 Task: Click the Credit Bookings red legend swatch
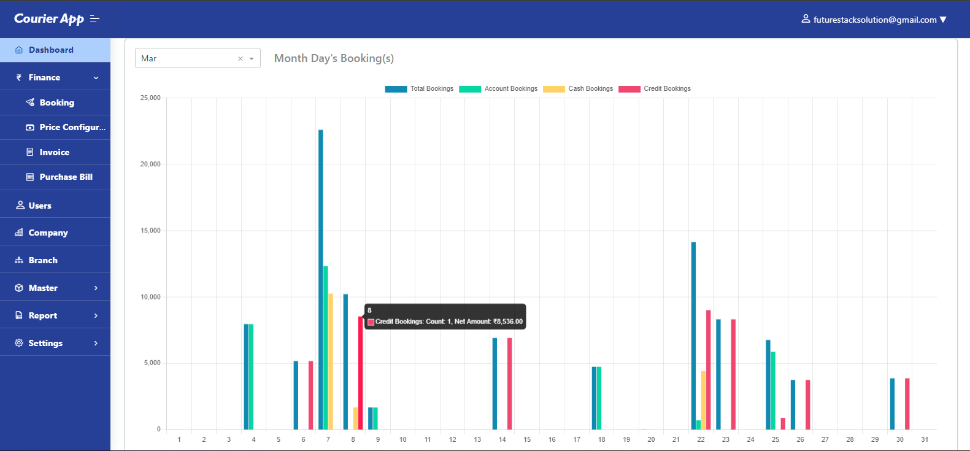629,89
